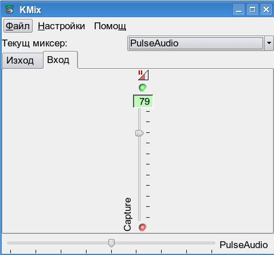This screenshot has width=274, height=255.
Task: Click the Capture vertical volume slider handle
Action: point(139,133)
